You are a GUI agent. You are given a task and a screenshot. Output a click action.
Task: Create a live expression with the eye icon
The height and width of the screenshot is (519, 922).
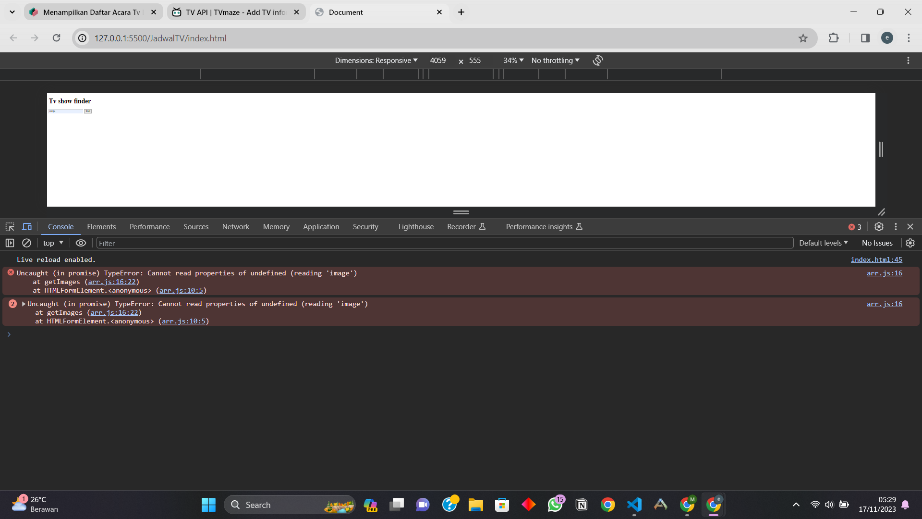80,243
